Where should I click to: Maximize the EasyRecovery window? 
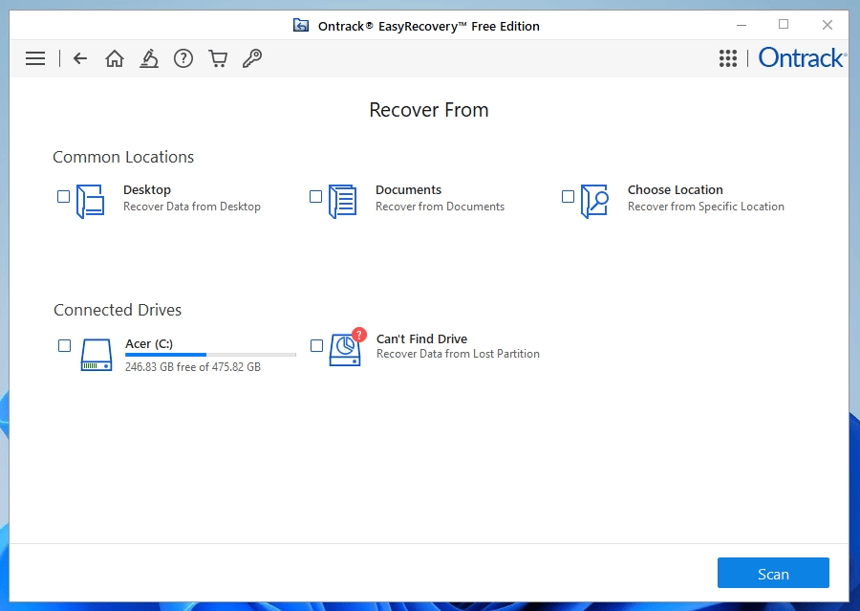[x=784, y=24]
